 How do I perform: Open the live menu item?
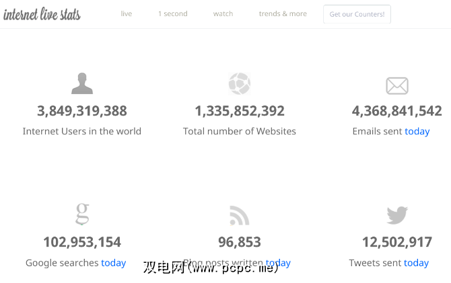[x=127, y=14]
